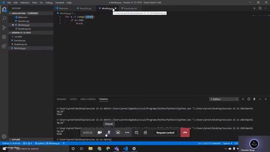
Task: Expand the .vscode folder
Action: click(x=31, y=37)
